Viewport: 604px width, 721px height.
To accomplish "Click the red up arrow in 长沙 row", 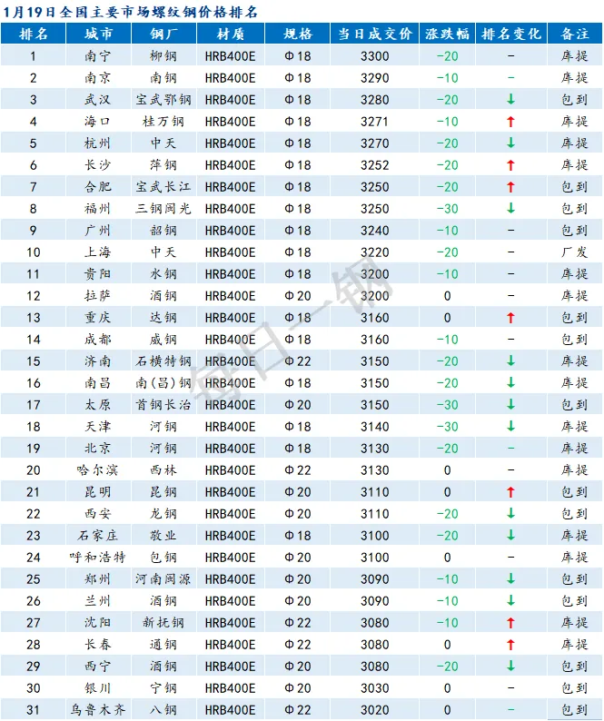I will pos(510,165).
